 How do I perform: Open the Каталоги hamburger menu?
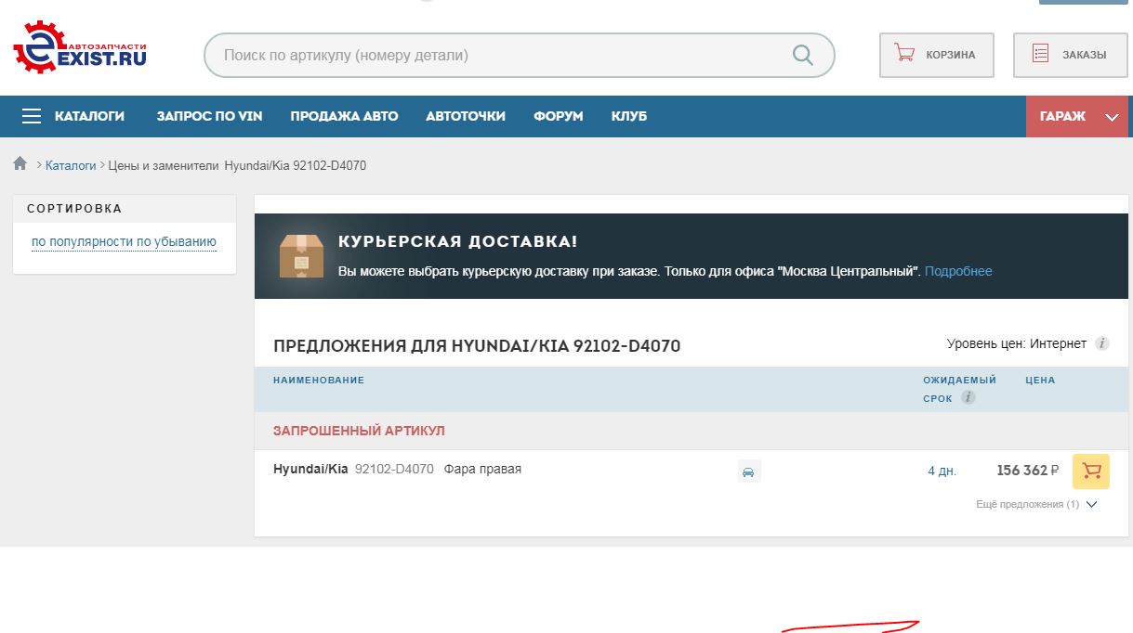[73, 116]
